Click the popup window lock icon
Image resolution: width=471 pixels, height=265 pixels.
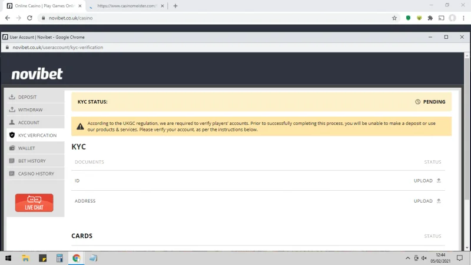pyautogui.click(x=7, y=47)
